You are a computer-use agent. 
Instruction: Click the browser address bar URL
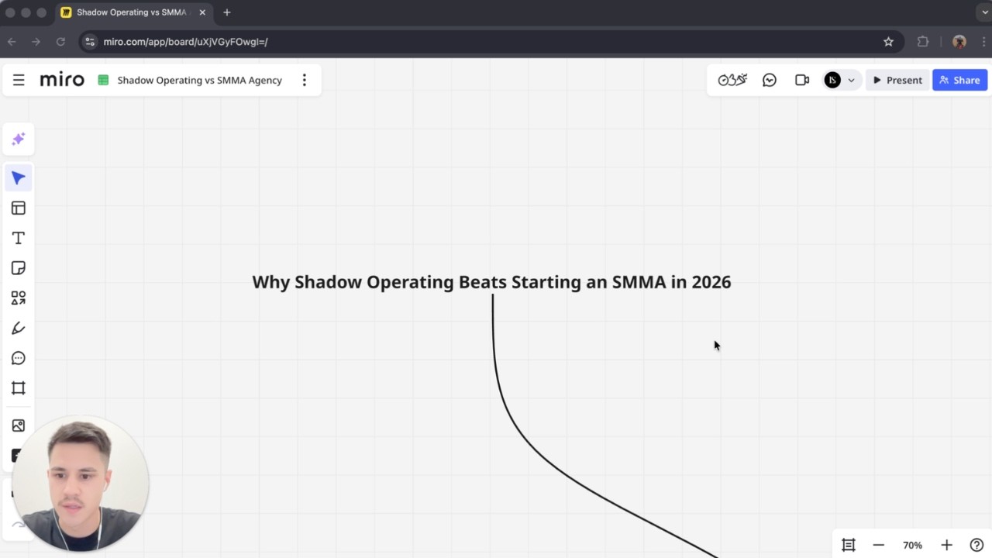click(186, 42)
